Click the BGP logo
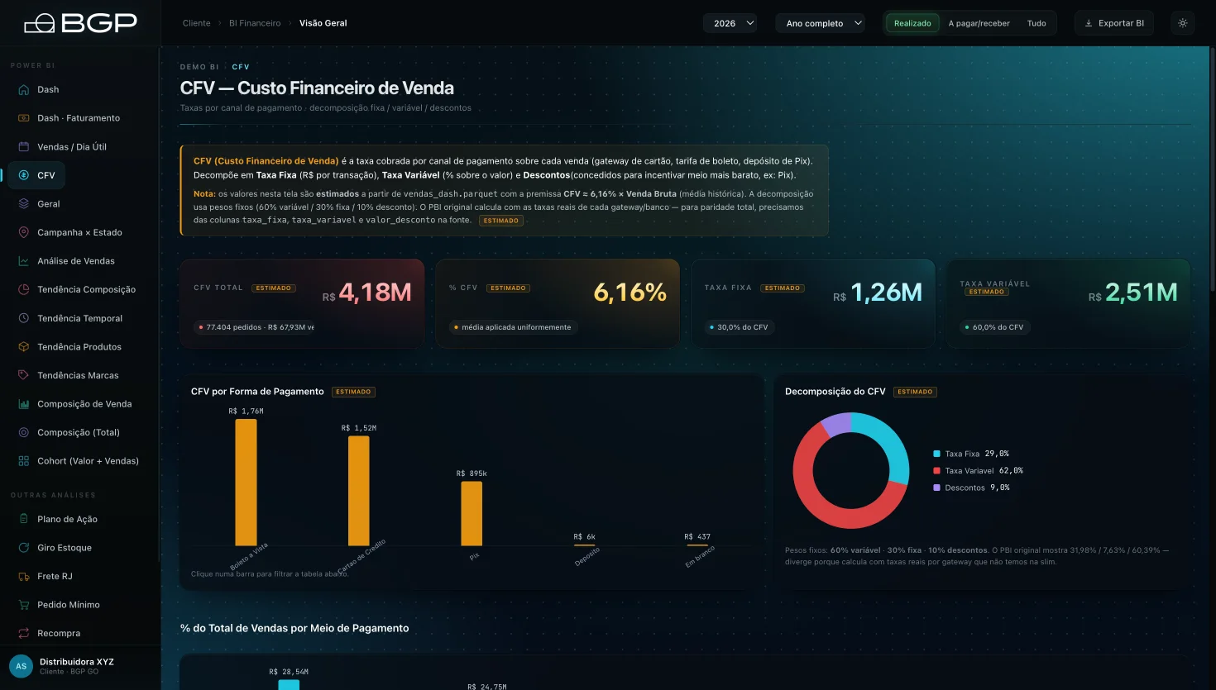The height and width of the screenshot is (690, 1216). point(80,22)
